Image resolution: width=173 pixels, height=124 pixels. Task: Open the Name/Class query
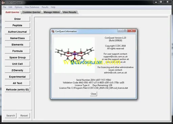pyautogui.click(x=18, y=38)
